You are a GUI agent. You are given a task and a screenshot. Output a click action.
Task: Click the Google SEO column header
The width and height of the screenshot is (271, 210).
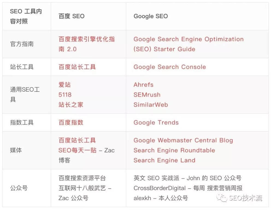(151, 16)
